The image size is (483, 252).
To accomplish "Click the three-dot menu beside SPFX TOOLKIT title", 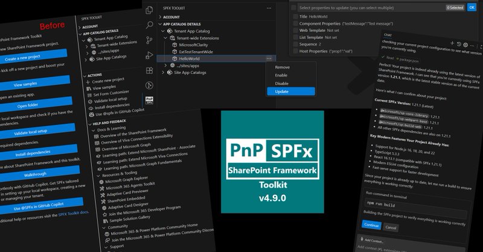I will click(269, 8).
